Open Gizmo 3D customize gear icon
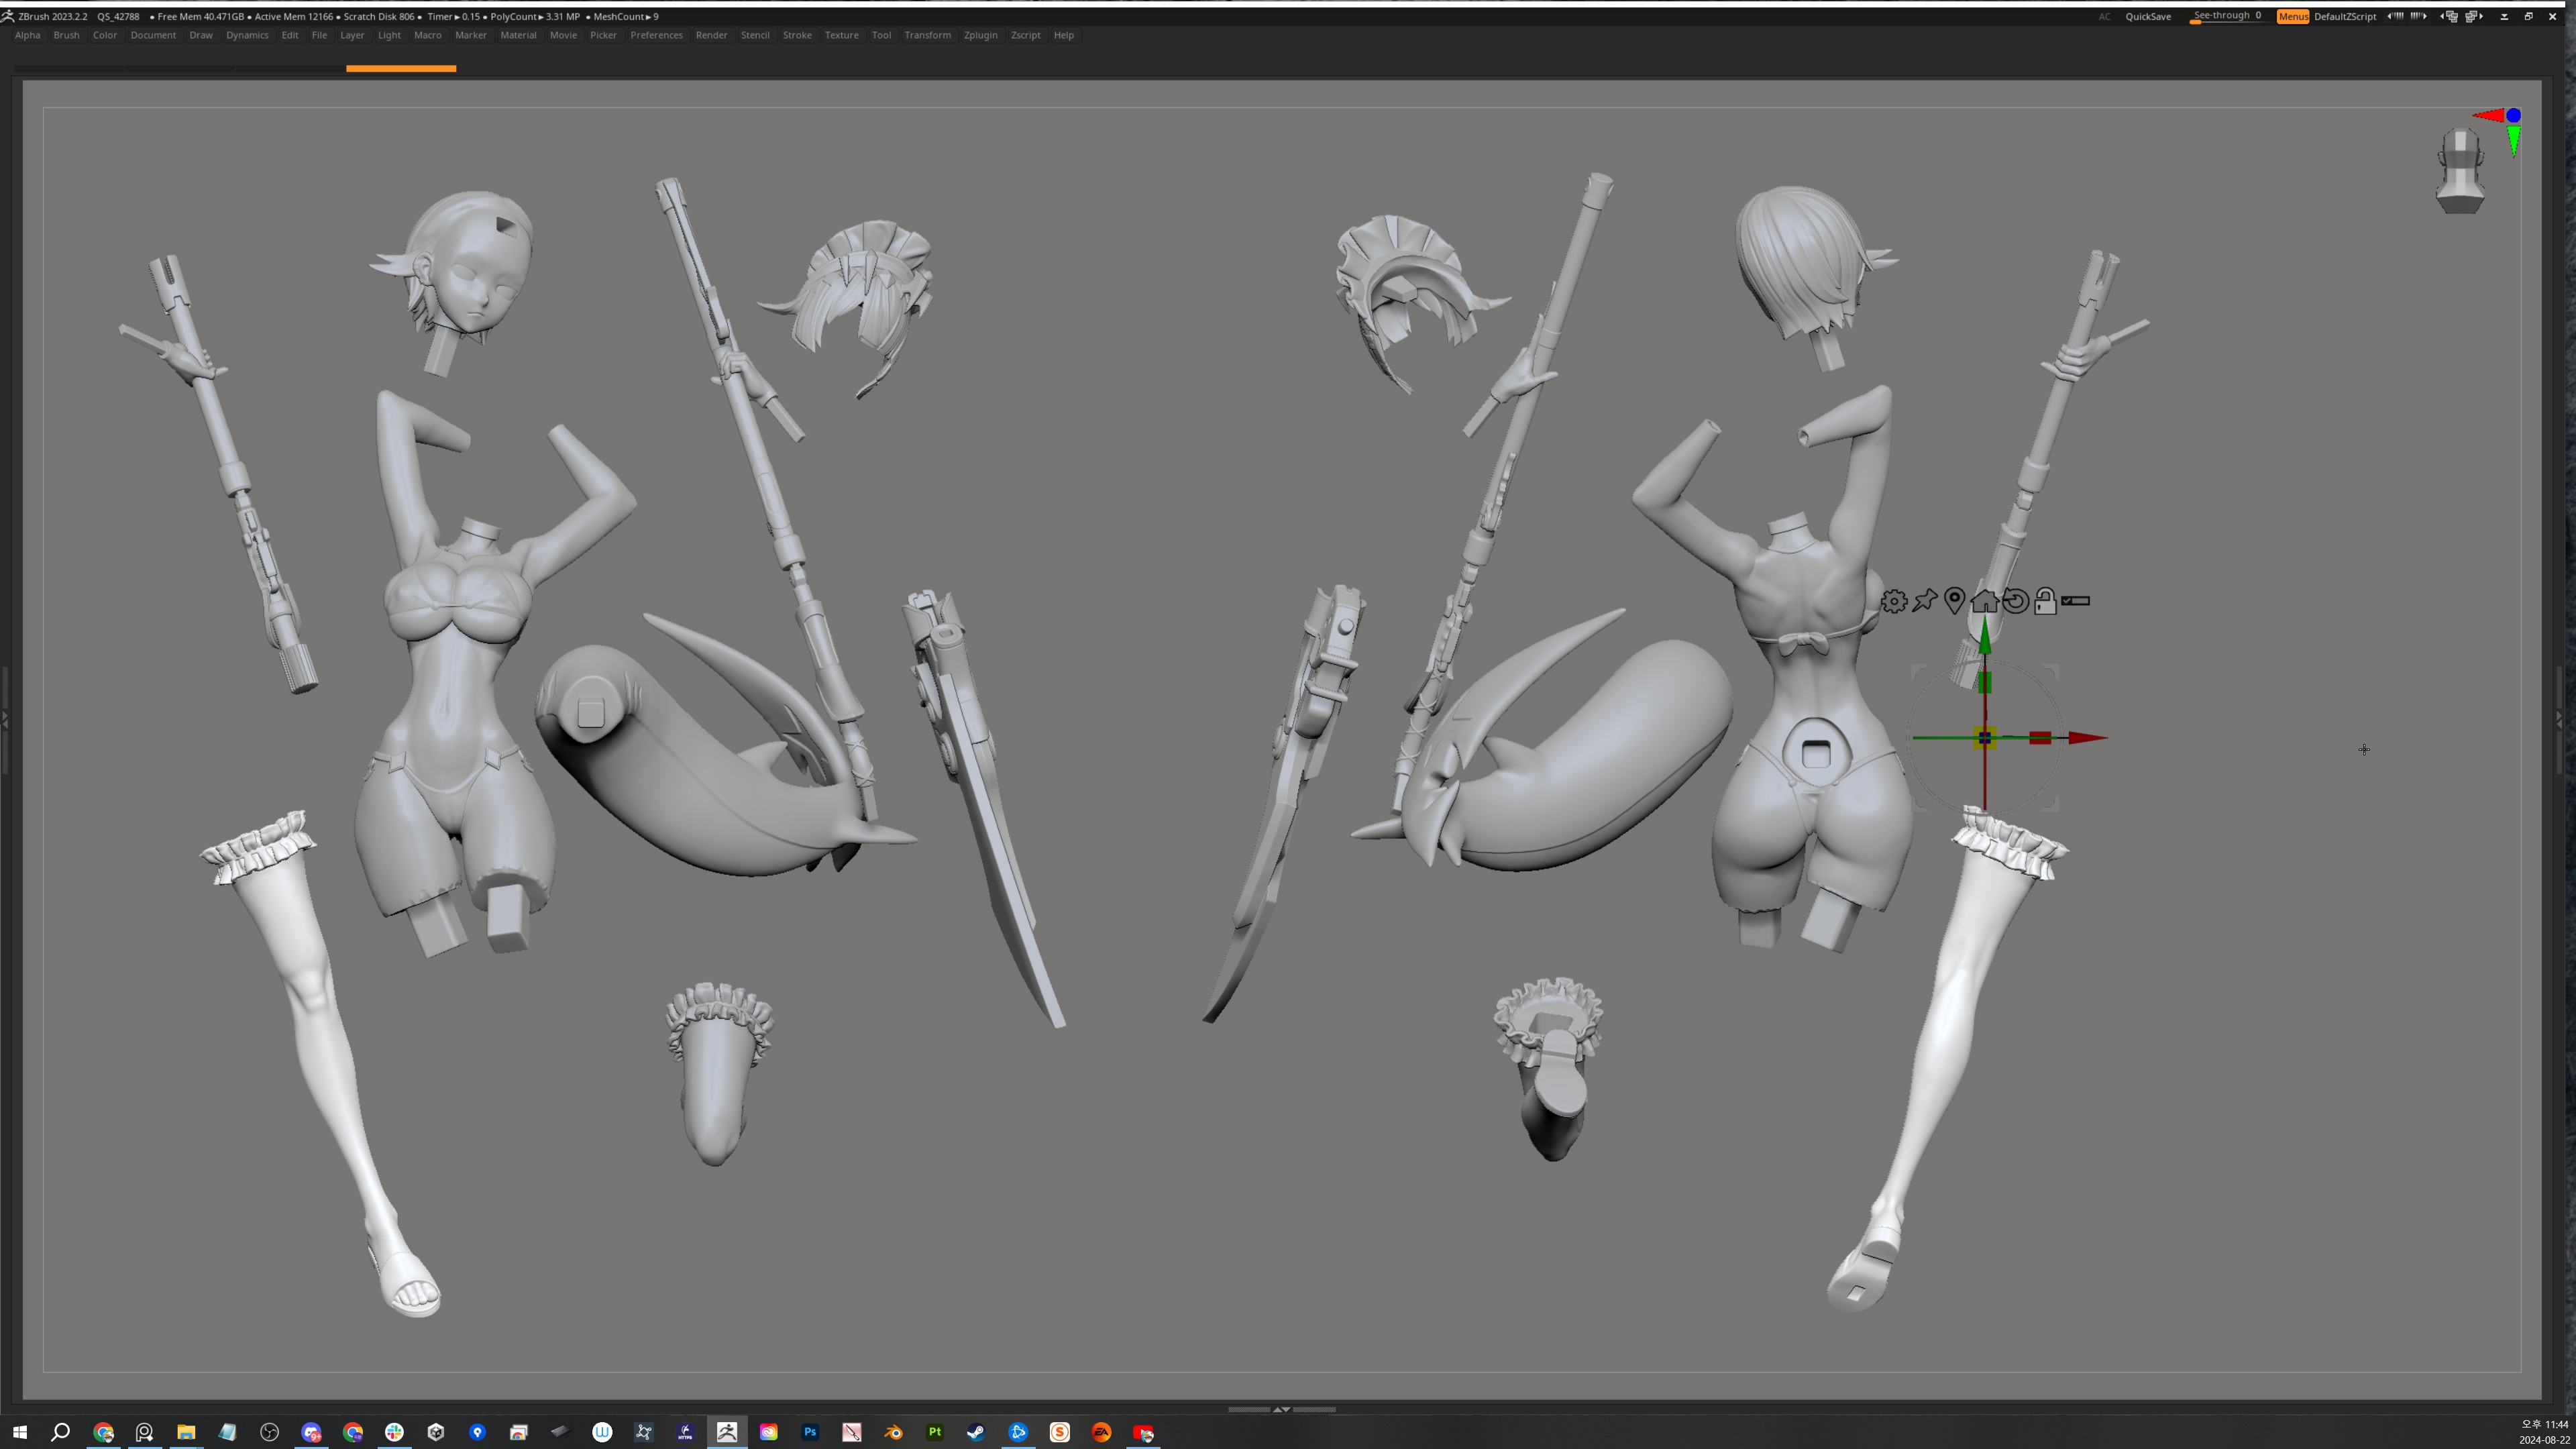2576x1449 pixels. tap(1893, 601)
